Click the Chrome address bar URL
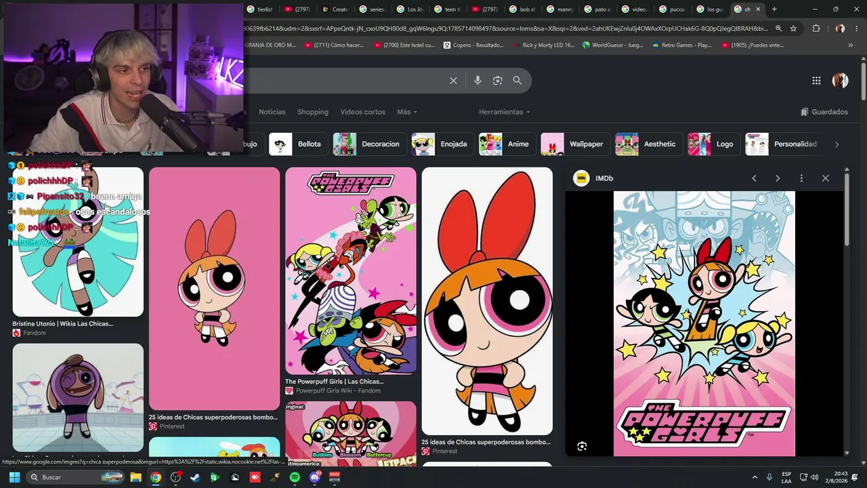The width and height of the screenshot is (867, 488). [507, 28]
